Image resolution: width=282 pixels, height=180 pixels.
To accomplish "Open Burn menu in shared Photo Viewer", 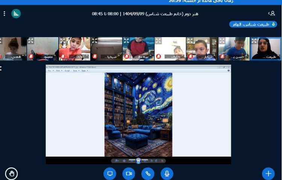I will click(76, 71).
